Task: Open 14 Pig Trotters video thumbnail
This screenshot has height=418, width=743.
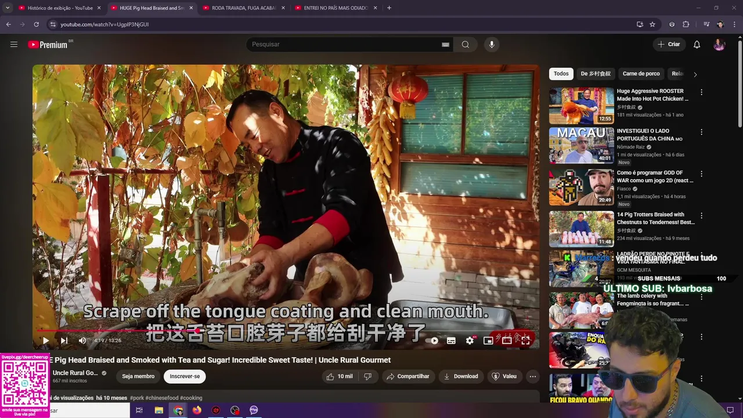Action: (581, 229)
